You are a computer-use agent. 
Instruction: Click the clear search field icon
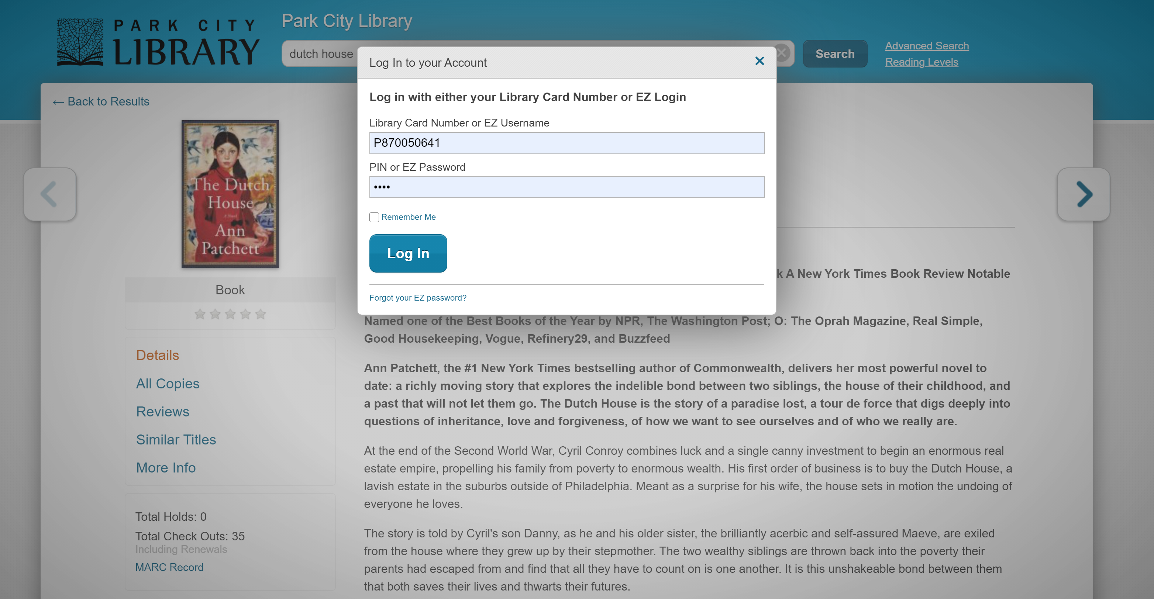click(783, 53)
